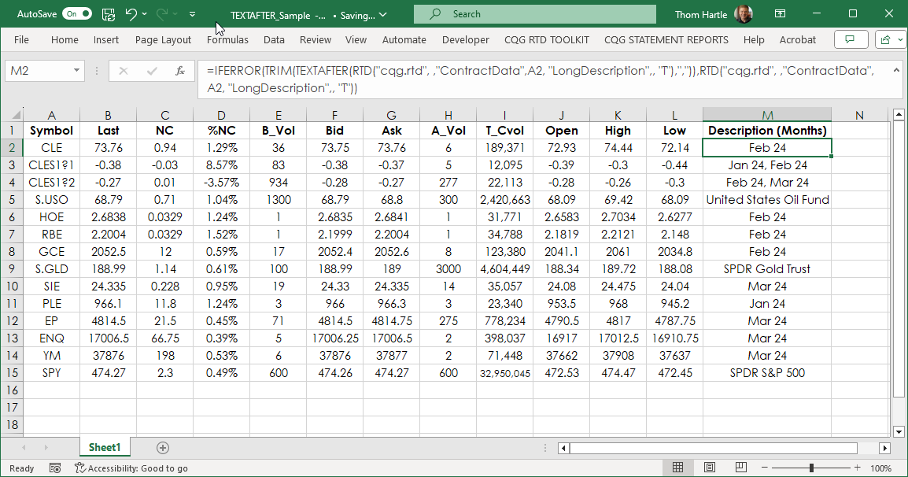
Task: Open the Search box in the title bar
Action: click(534, 13)
